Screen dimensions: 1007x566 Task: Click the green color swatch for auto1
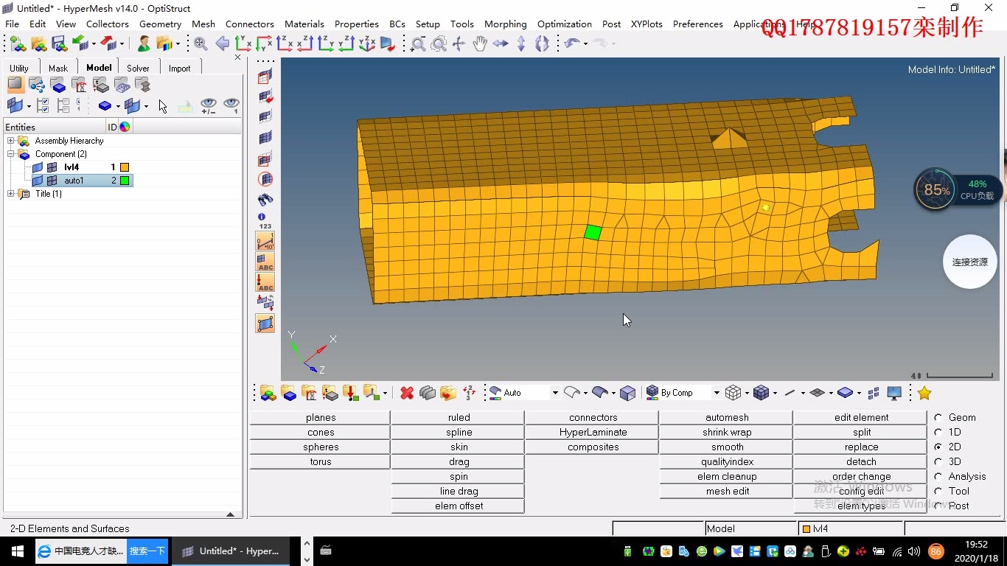[125, 181]
